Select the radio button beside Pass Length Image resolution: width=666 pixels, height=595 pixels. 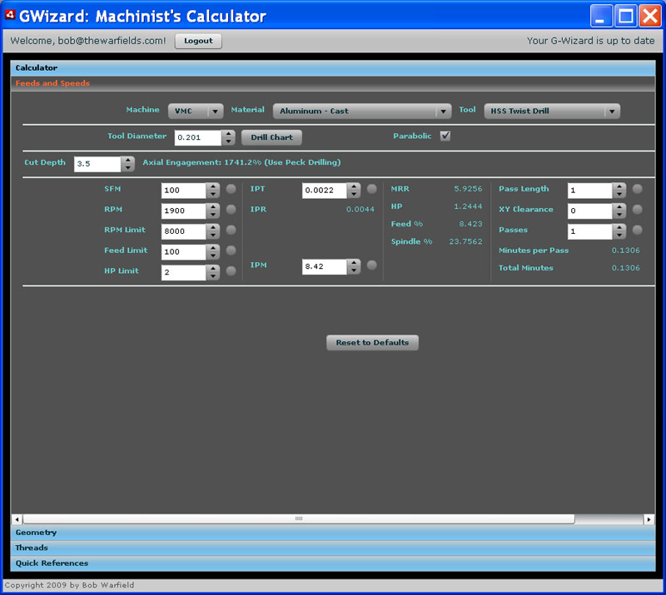pos(638,189)
